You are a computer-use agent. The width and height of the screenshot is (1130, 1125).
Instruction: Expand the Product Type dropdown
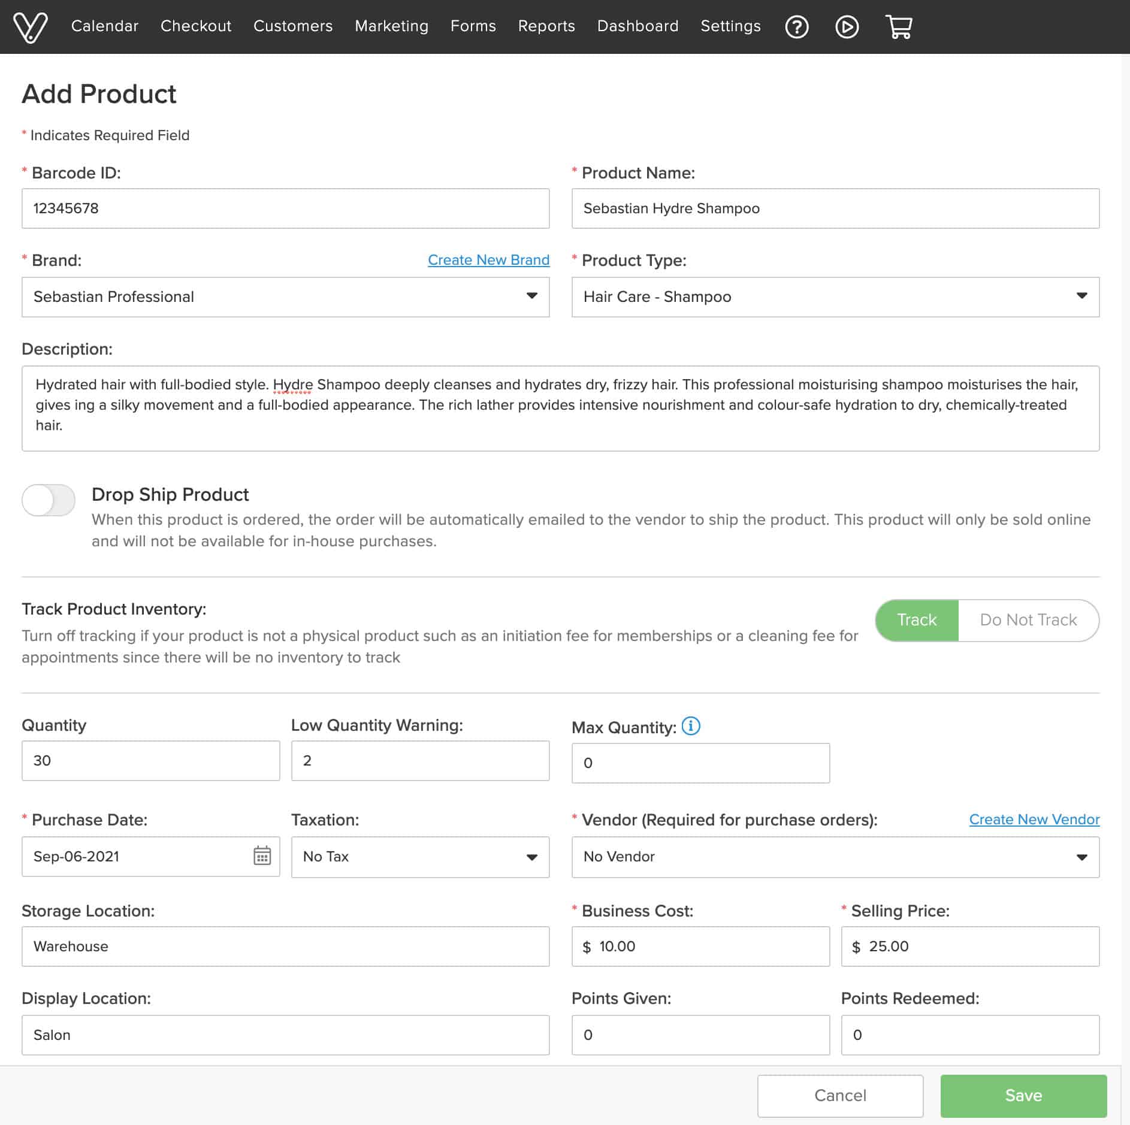point(835,297)
